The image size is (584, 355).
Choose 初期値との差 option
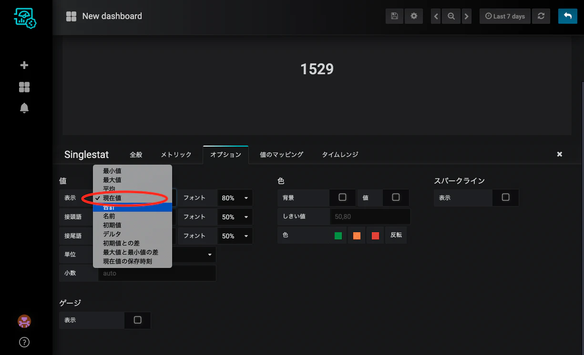(x=133, y=243)
